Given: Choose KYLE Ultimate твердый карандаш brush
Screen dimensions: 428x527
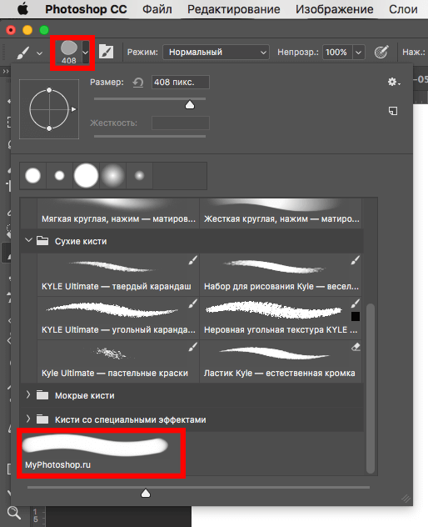Looking at the screenshot, I should point(118,274).
